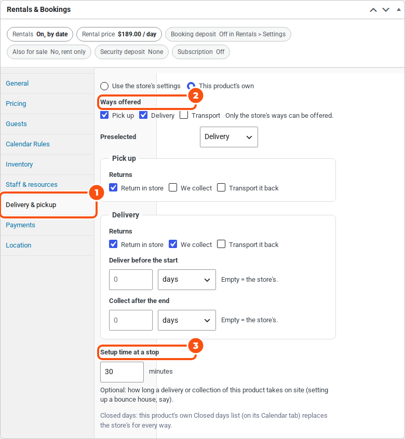Select "Use the store's settings" radio

tap(104, 86)
